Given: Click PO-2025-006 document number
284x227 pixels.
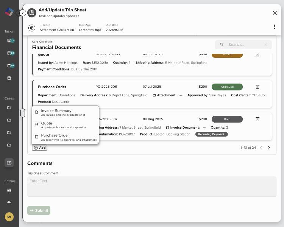Looking at the screenshot, I should click(106, 87).
